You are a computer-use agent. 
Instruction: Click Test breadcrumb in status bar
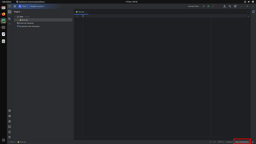pyautogui.click(x=12, y=142)
